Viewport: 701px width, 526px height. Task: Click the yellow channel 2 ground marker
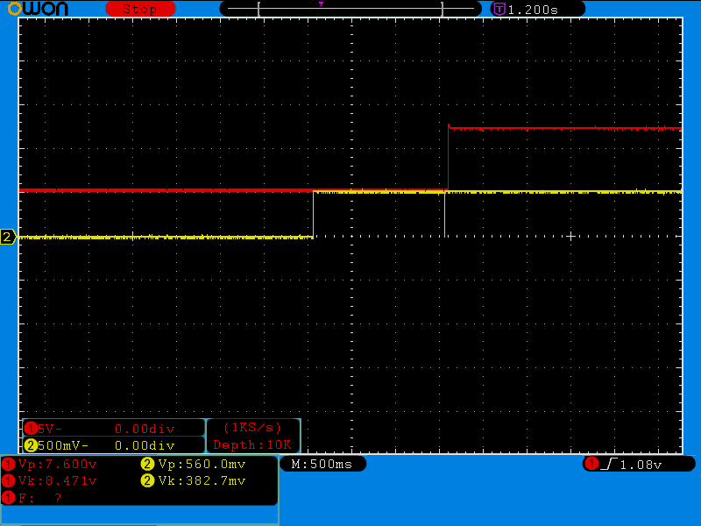tap(8, 237)
